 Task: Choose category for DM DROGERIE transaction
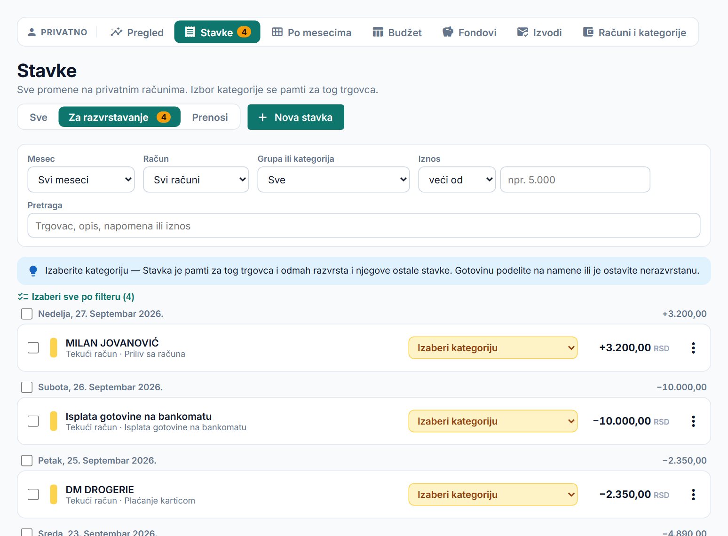(x=493, y=495)
